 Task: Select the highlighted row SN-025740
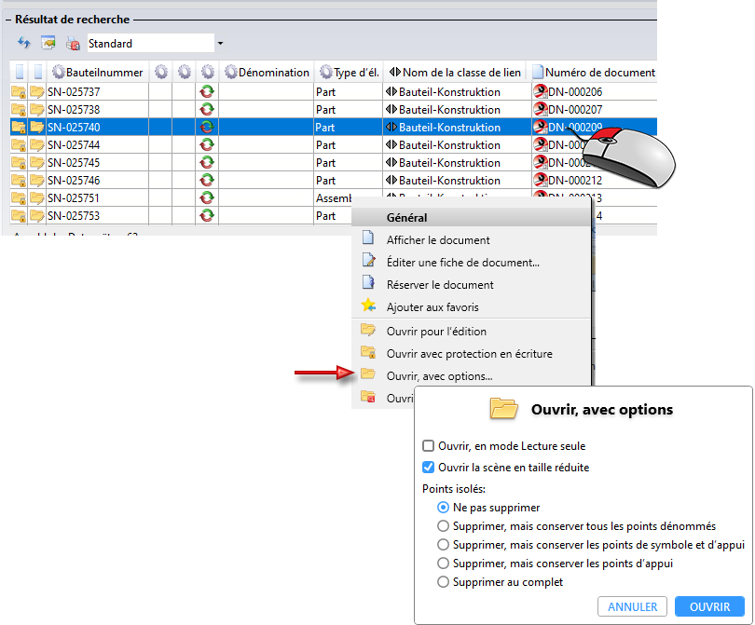[x=333, y=127]
